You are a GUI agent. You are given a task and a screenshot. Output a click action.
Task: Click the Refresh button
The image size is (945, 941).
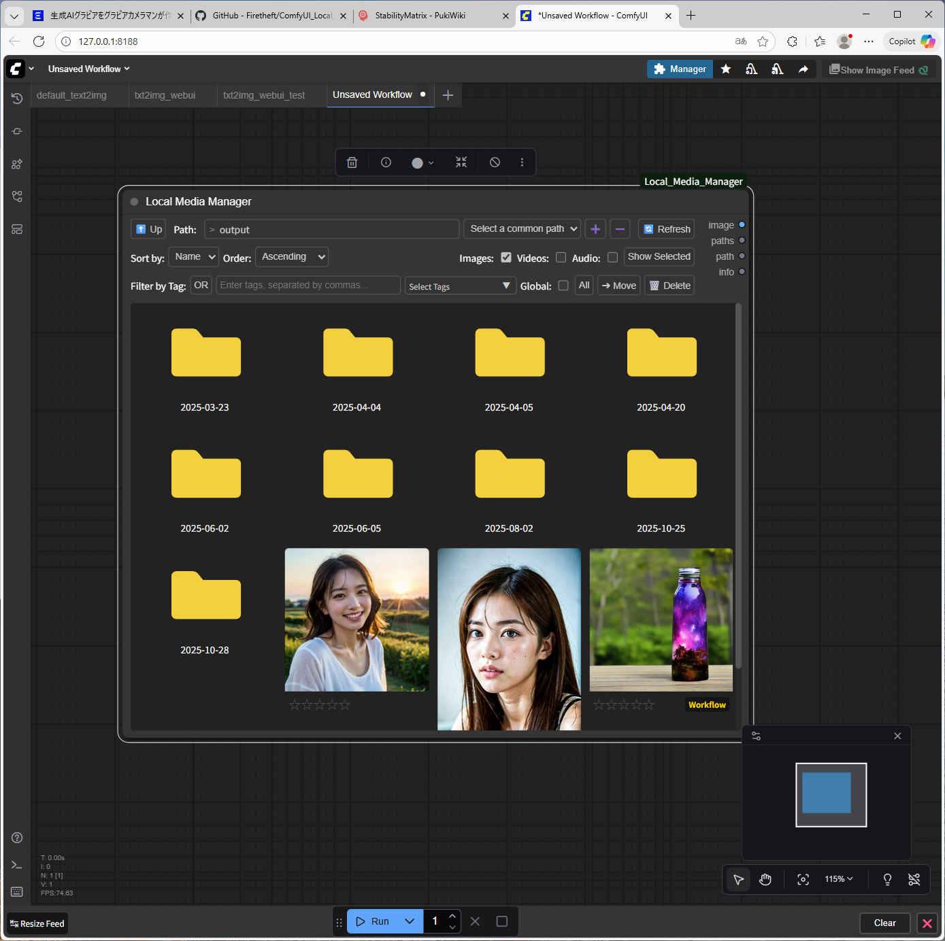click(666, 229)
